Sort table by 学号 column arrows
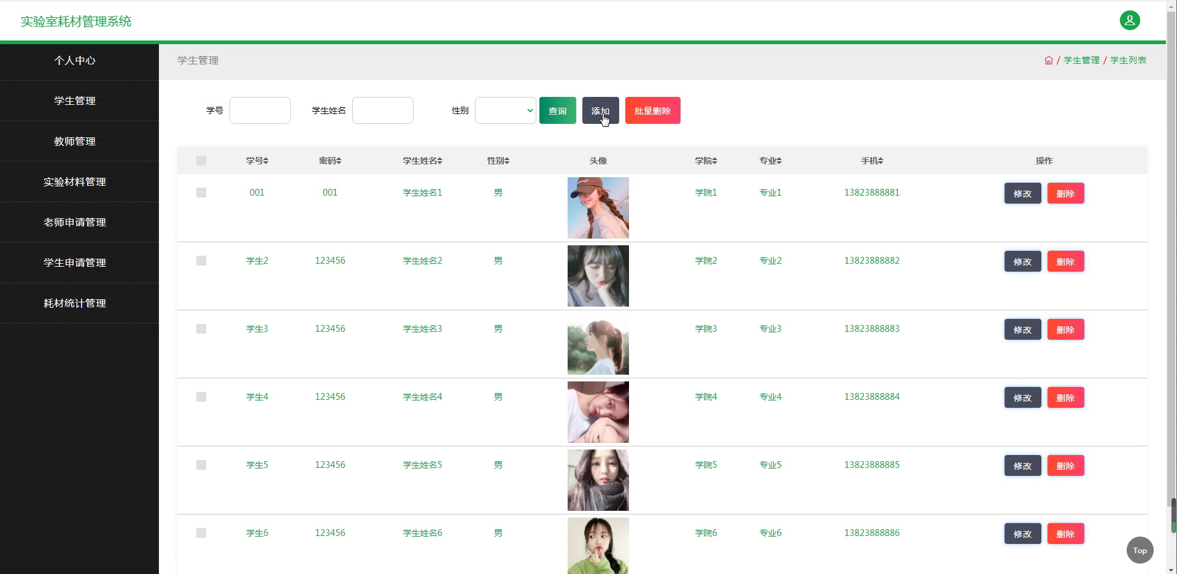Viewport: 1177px width, 574px height. [266, 161]
